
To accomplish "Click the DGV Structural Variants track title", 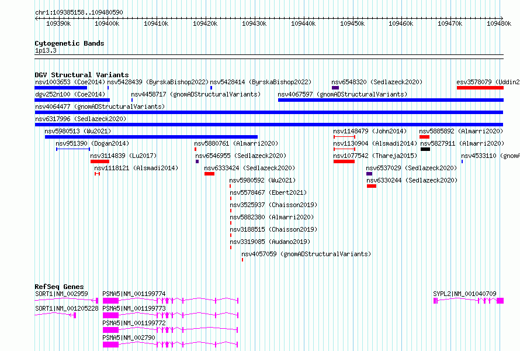I will (82, 75).
